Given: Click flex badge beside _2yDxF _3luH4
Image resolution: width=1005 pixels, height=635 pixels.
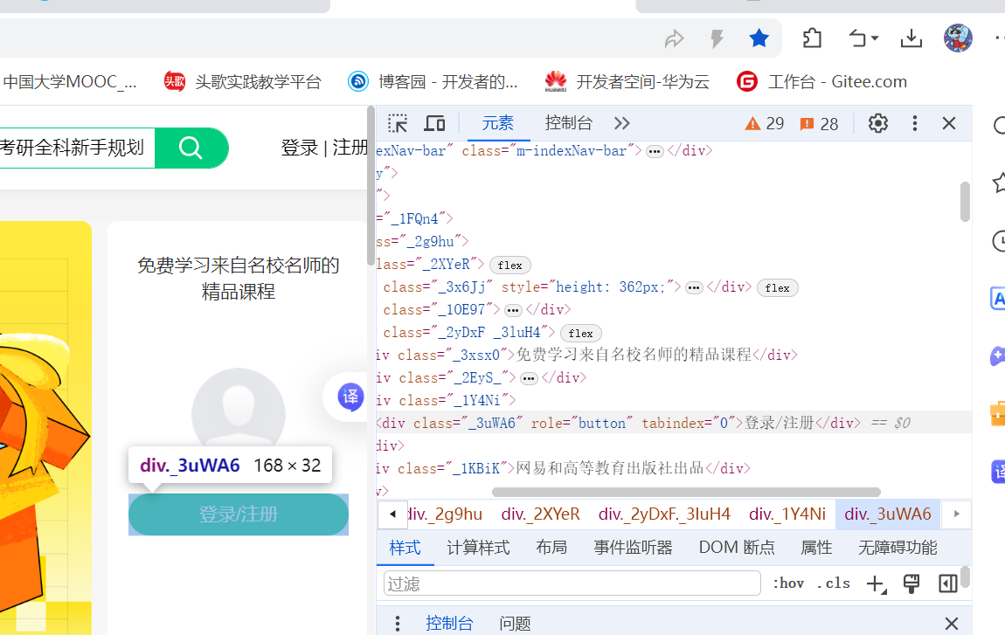Looking at the screenshot, I should pyautogui.click(x=580, y=333).
